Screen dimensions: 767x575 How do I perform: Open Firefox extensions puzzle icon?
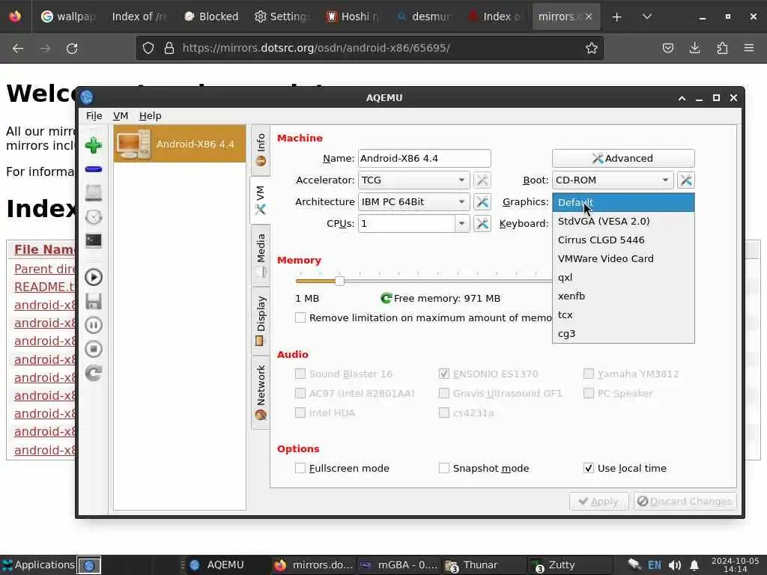coord(722,48)
